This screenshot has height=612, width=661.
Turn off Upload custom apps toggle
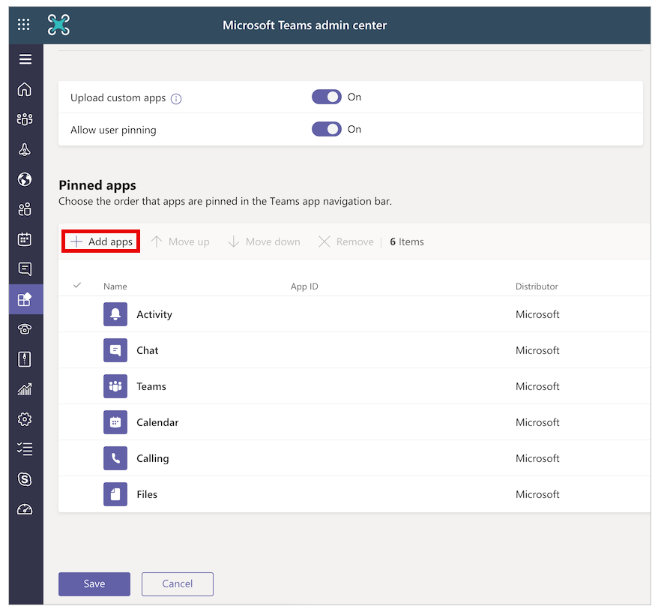click(327, 97)
